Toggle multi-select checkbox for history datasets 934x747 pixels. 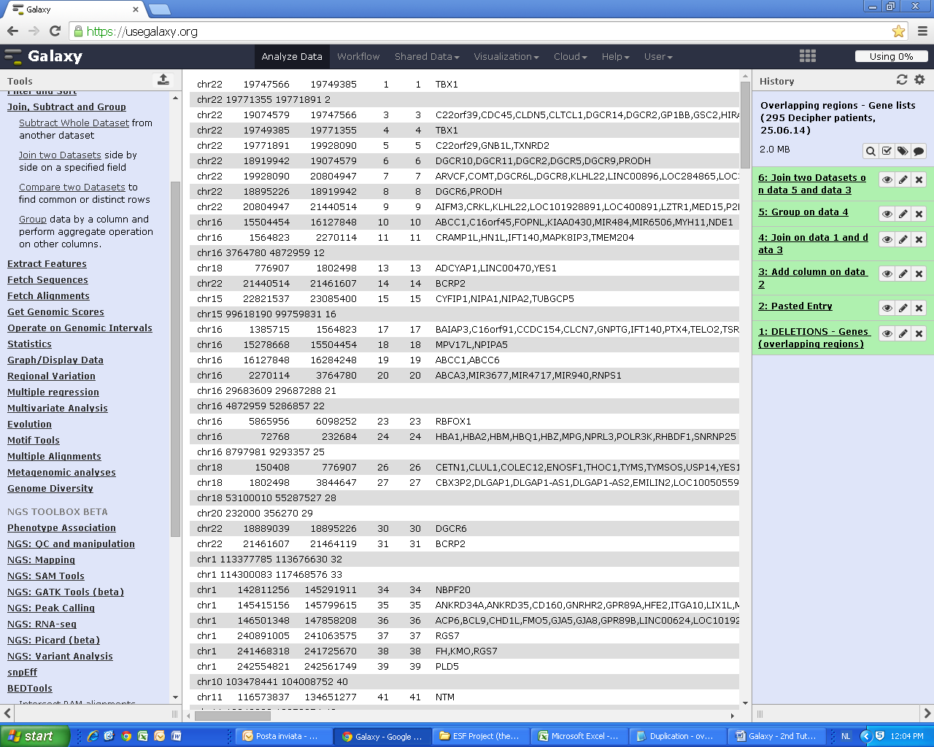click(x=887, y=151)
